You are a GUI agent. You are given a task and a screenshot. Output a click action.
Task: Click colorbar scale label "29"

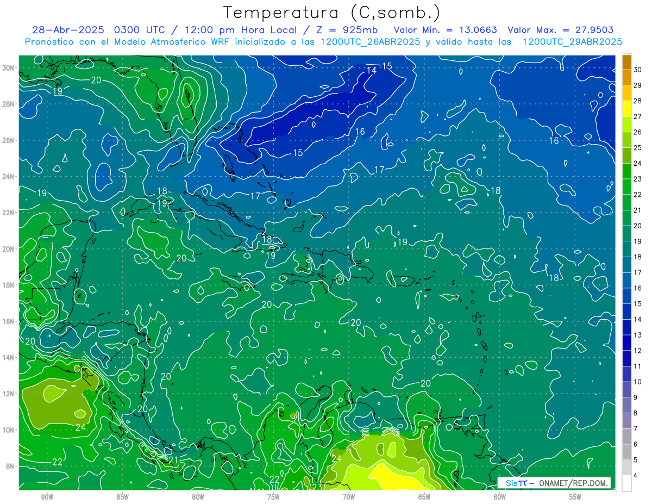pyautogui.click(x=638, y=85)
